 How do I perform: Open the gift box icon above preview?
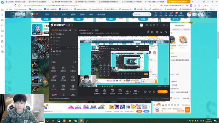(x=148, y=32)
